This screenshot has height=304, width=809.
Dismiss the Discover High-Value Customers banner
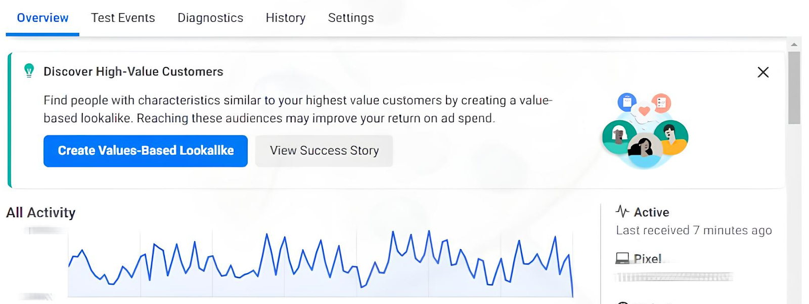763,72
